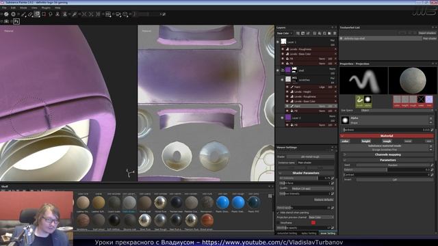Select the brush settings icon in Properties

point(359,100)
